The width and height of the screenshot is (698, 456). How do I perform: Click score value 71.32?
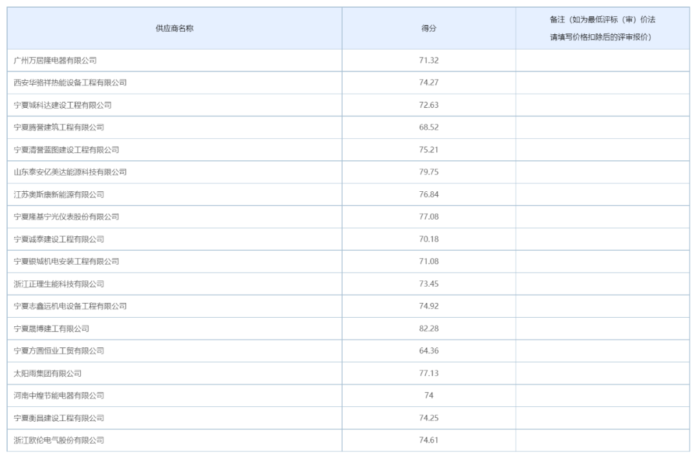click(x=428, y=61)
